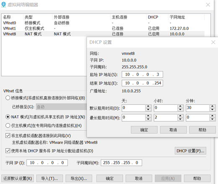
Task: Click the 起始 IP 地址 field
Action: [x=142, y=74]
